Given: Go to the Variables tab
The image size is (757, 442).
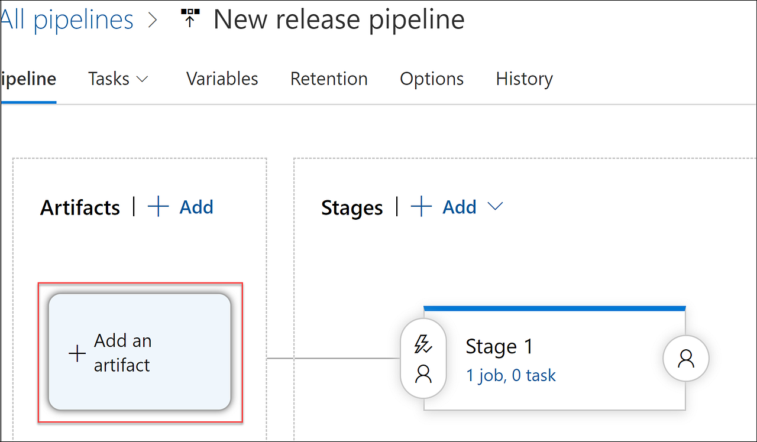Looking at the screenshot, I should [222, 79].
